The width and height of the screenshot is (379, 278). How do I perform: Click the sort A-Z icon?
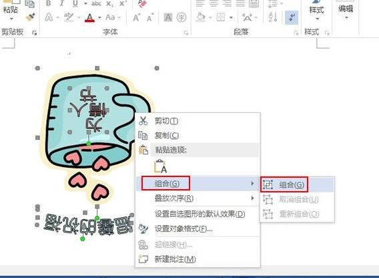tap(273, 17)
